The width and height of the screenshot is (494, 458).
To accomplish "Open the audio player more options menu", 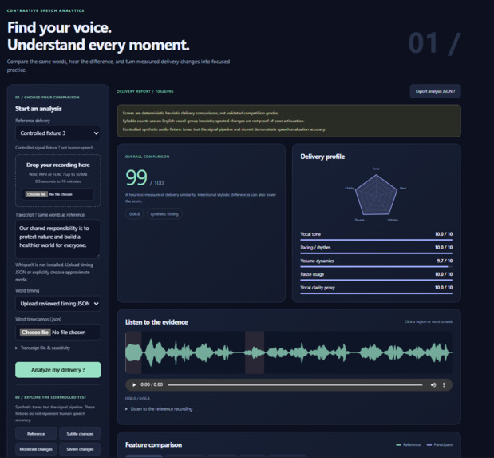I will tap(444, 384).
